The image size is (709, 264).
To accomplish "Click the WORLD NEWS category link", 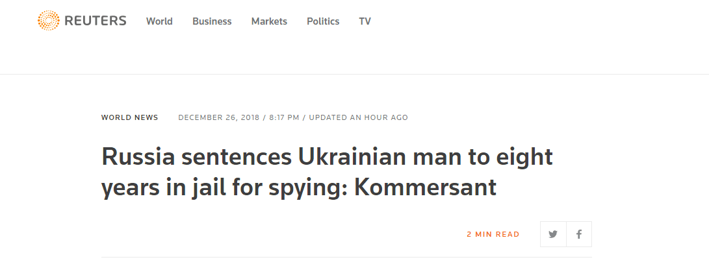I will click(129, 117).
